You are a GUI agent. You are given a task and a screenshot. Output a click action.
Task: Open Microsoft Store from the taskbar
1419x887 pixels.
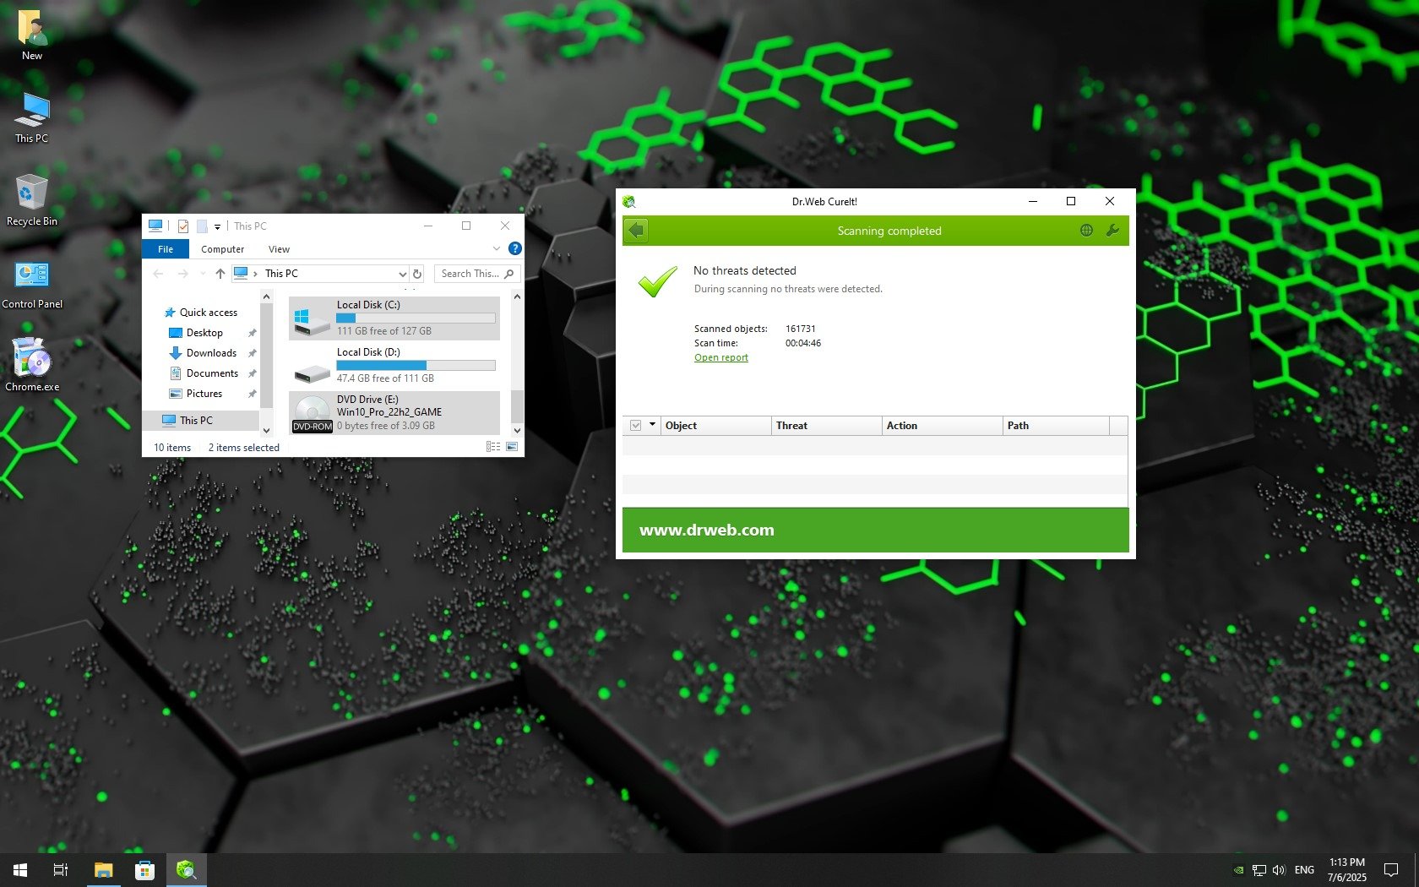(x=144, y=870)
